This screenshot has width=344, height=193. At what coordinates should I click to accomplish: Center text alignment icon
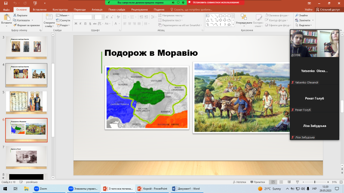coord(129,24)
